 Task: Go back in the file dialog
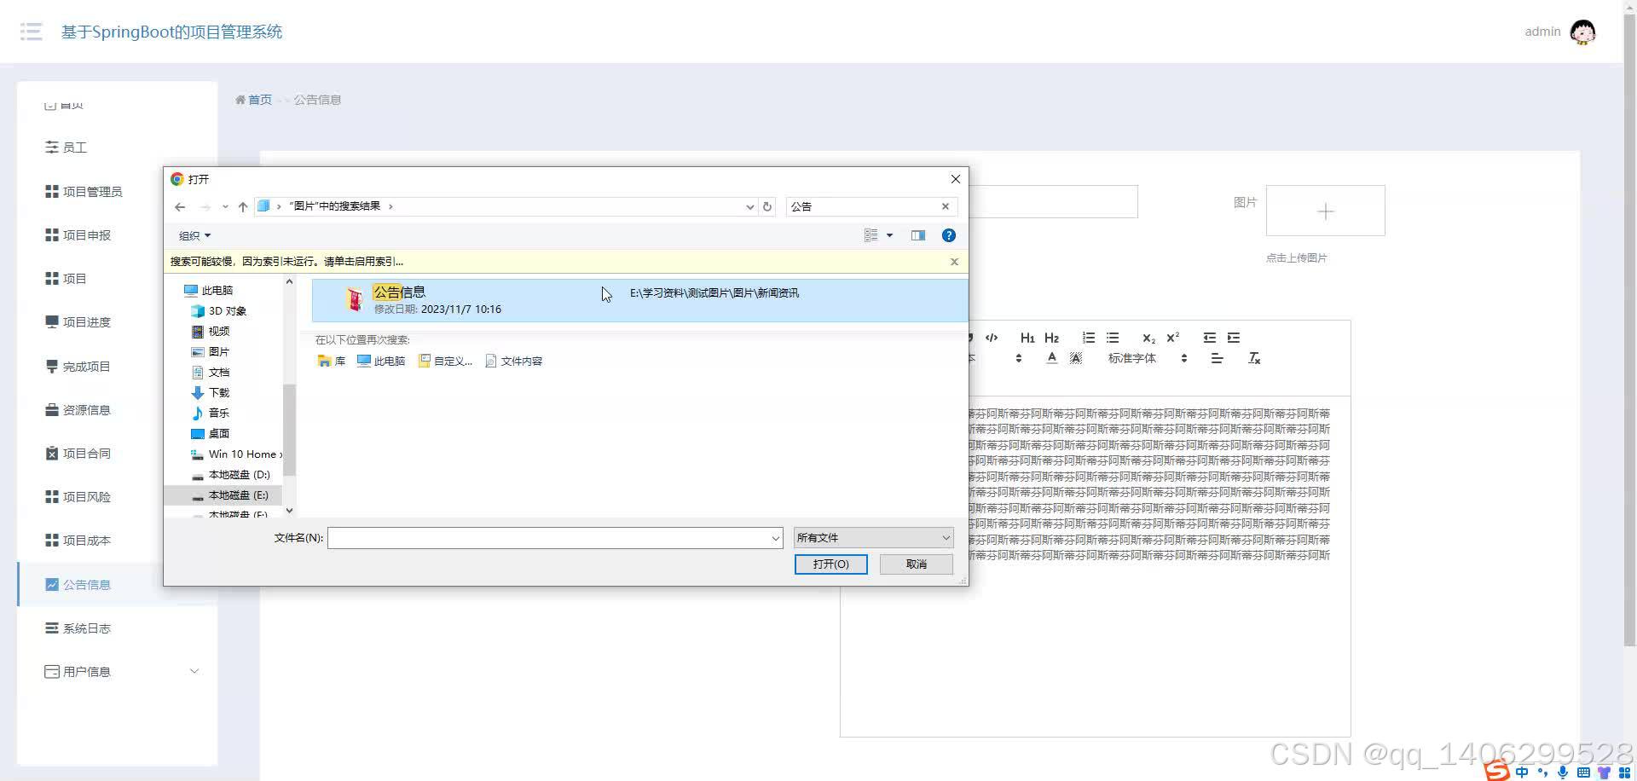[180, 206]
